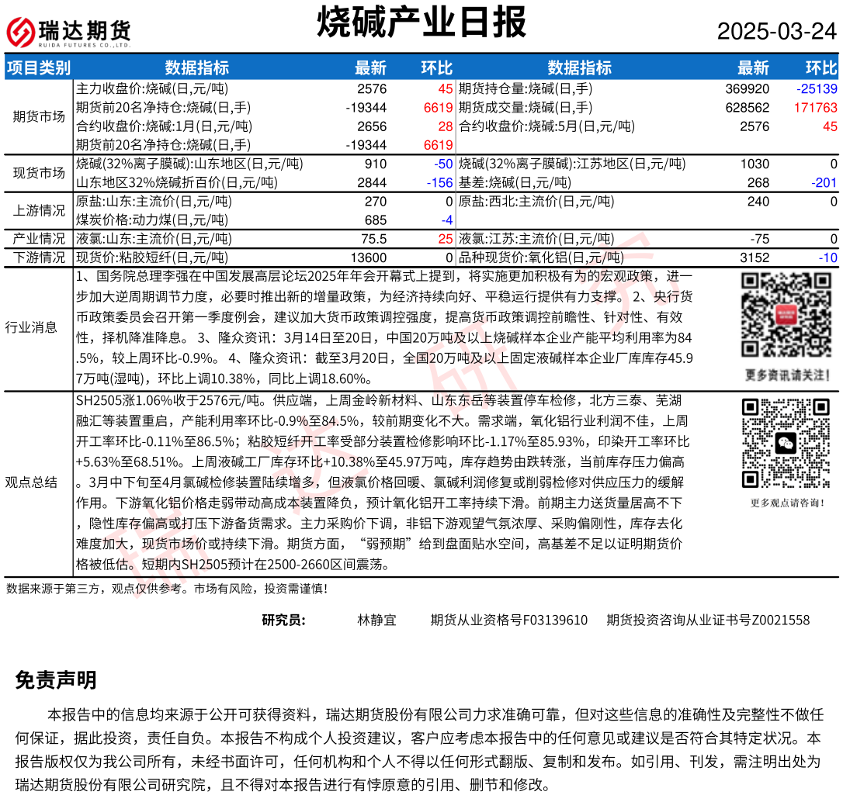Click the QR code above 更多资讯请关注

[783, 316]
